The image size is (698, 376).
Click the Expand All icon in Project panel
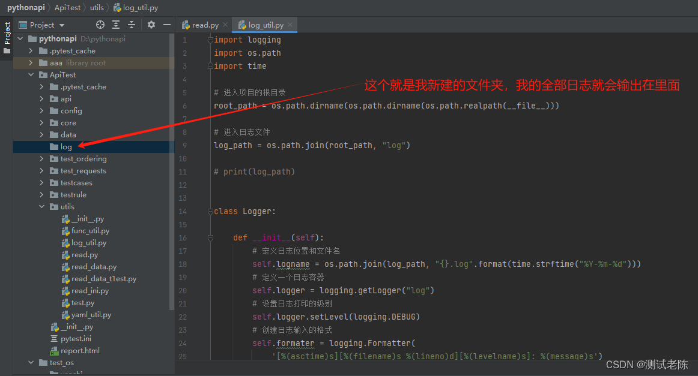(116, 25)
